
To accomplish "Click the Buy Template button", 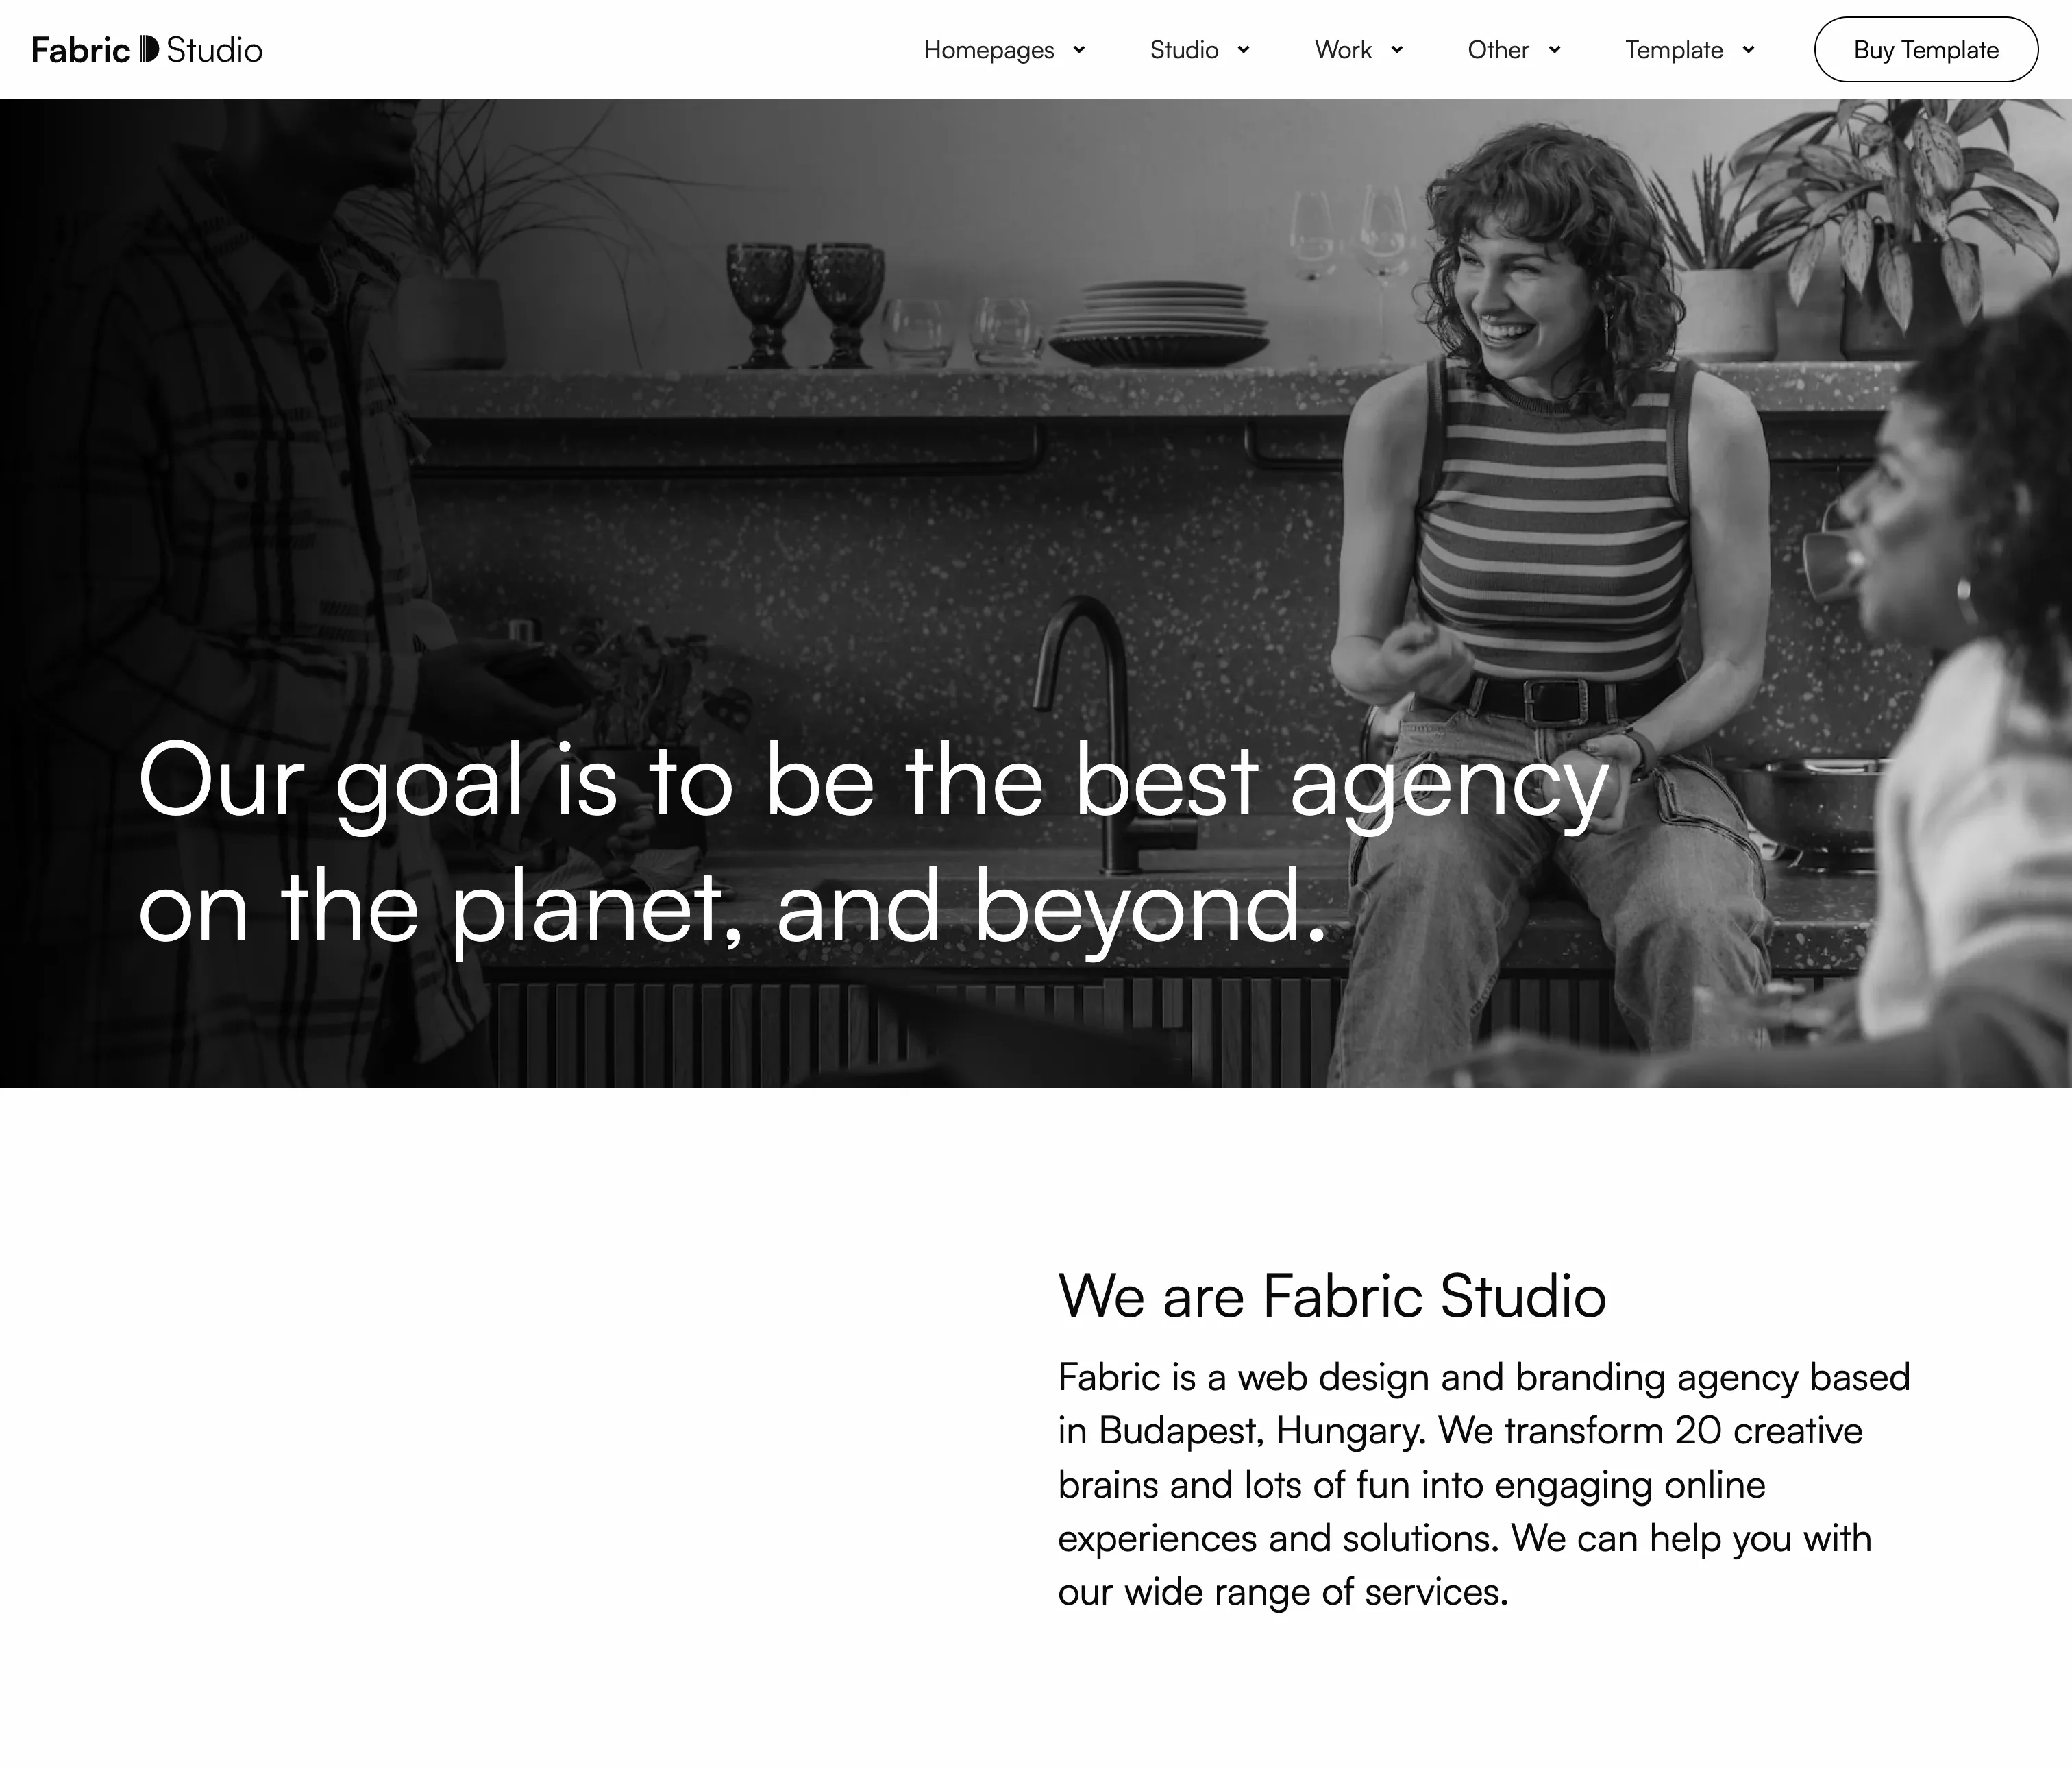I will coord(1926,49).
